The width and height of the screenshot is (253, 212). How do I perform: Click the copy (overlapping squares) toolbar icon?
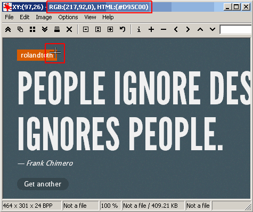click(20, 29)
